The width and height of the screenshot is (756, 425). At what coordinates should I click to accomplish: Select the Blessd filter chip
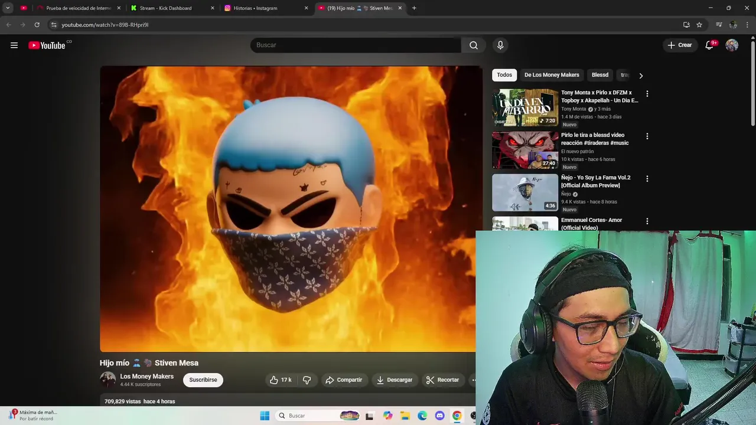(x=600, y=75)
